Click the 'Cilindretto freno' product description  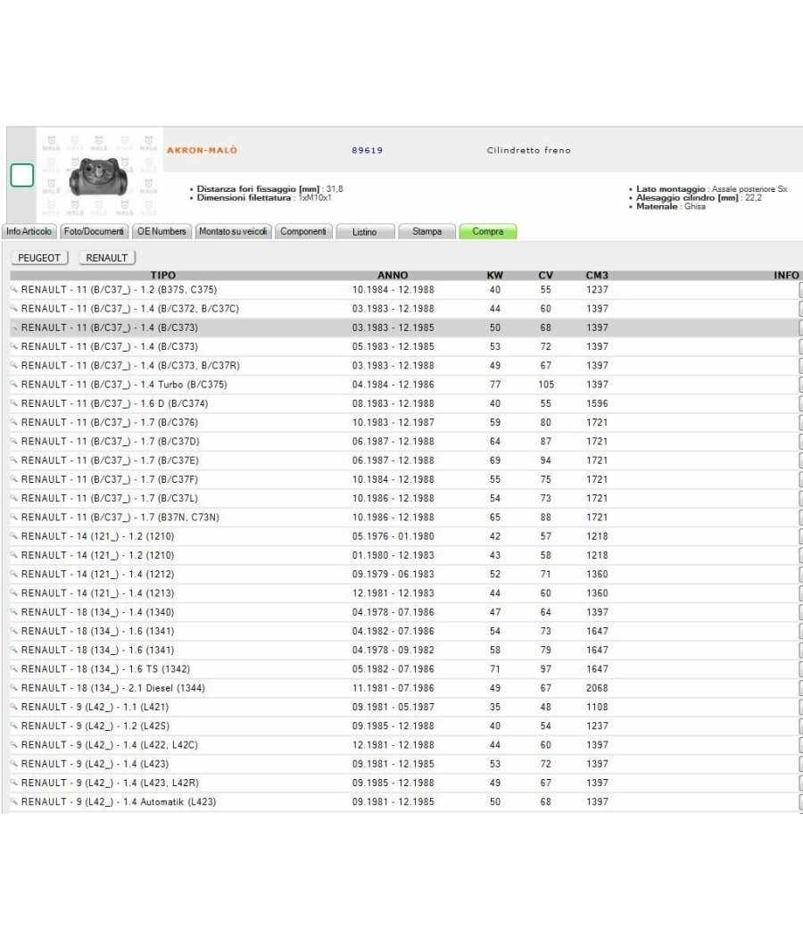click(x=529, y=151)
